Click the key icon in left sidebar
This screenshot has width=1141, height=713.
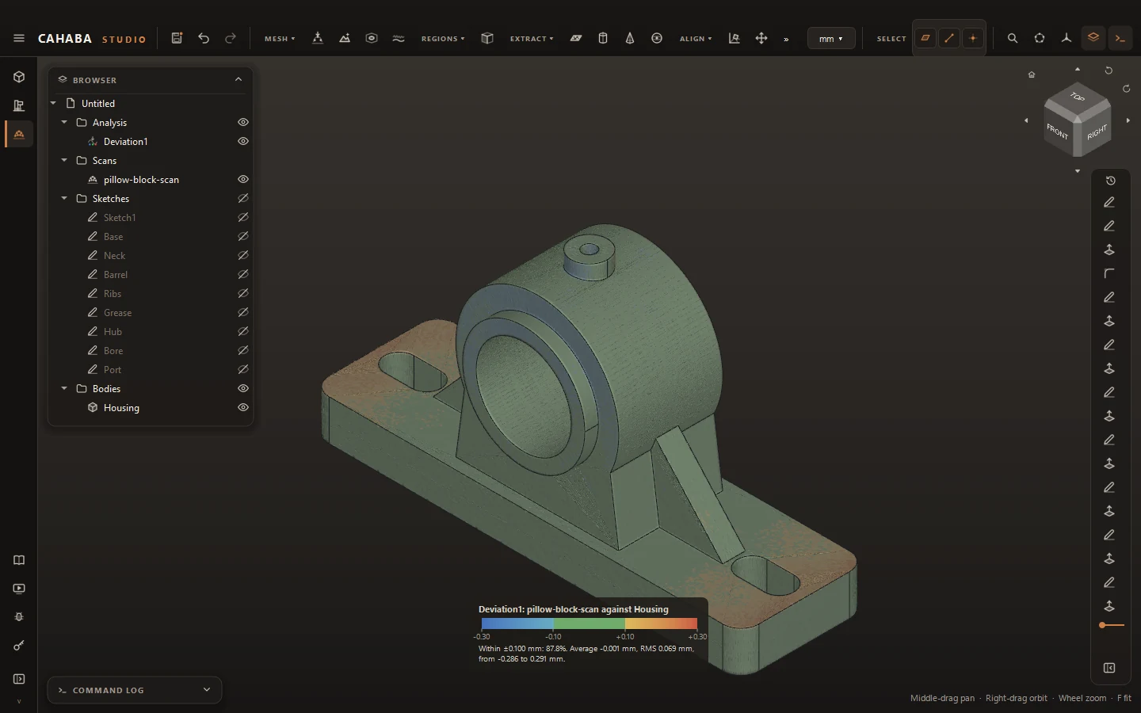pos(19,646)
